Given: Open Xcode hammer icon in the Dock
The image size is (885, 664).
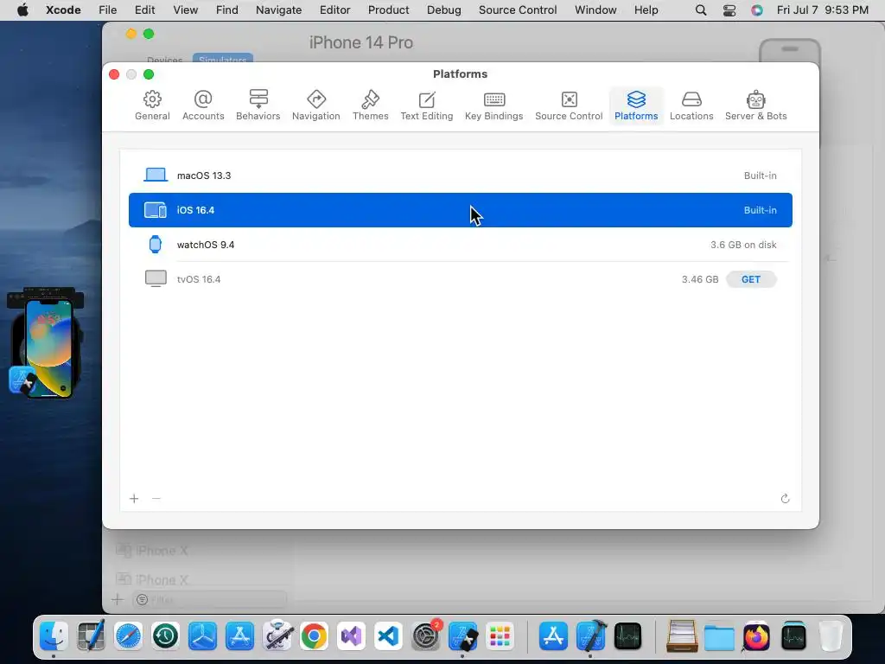Looking at the screenshot, I should (590, 636).
